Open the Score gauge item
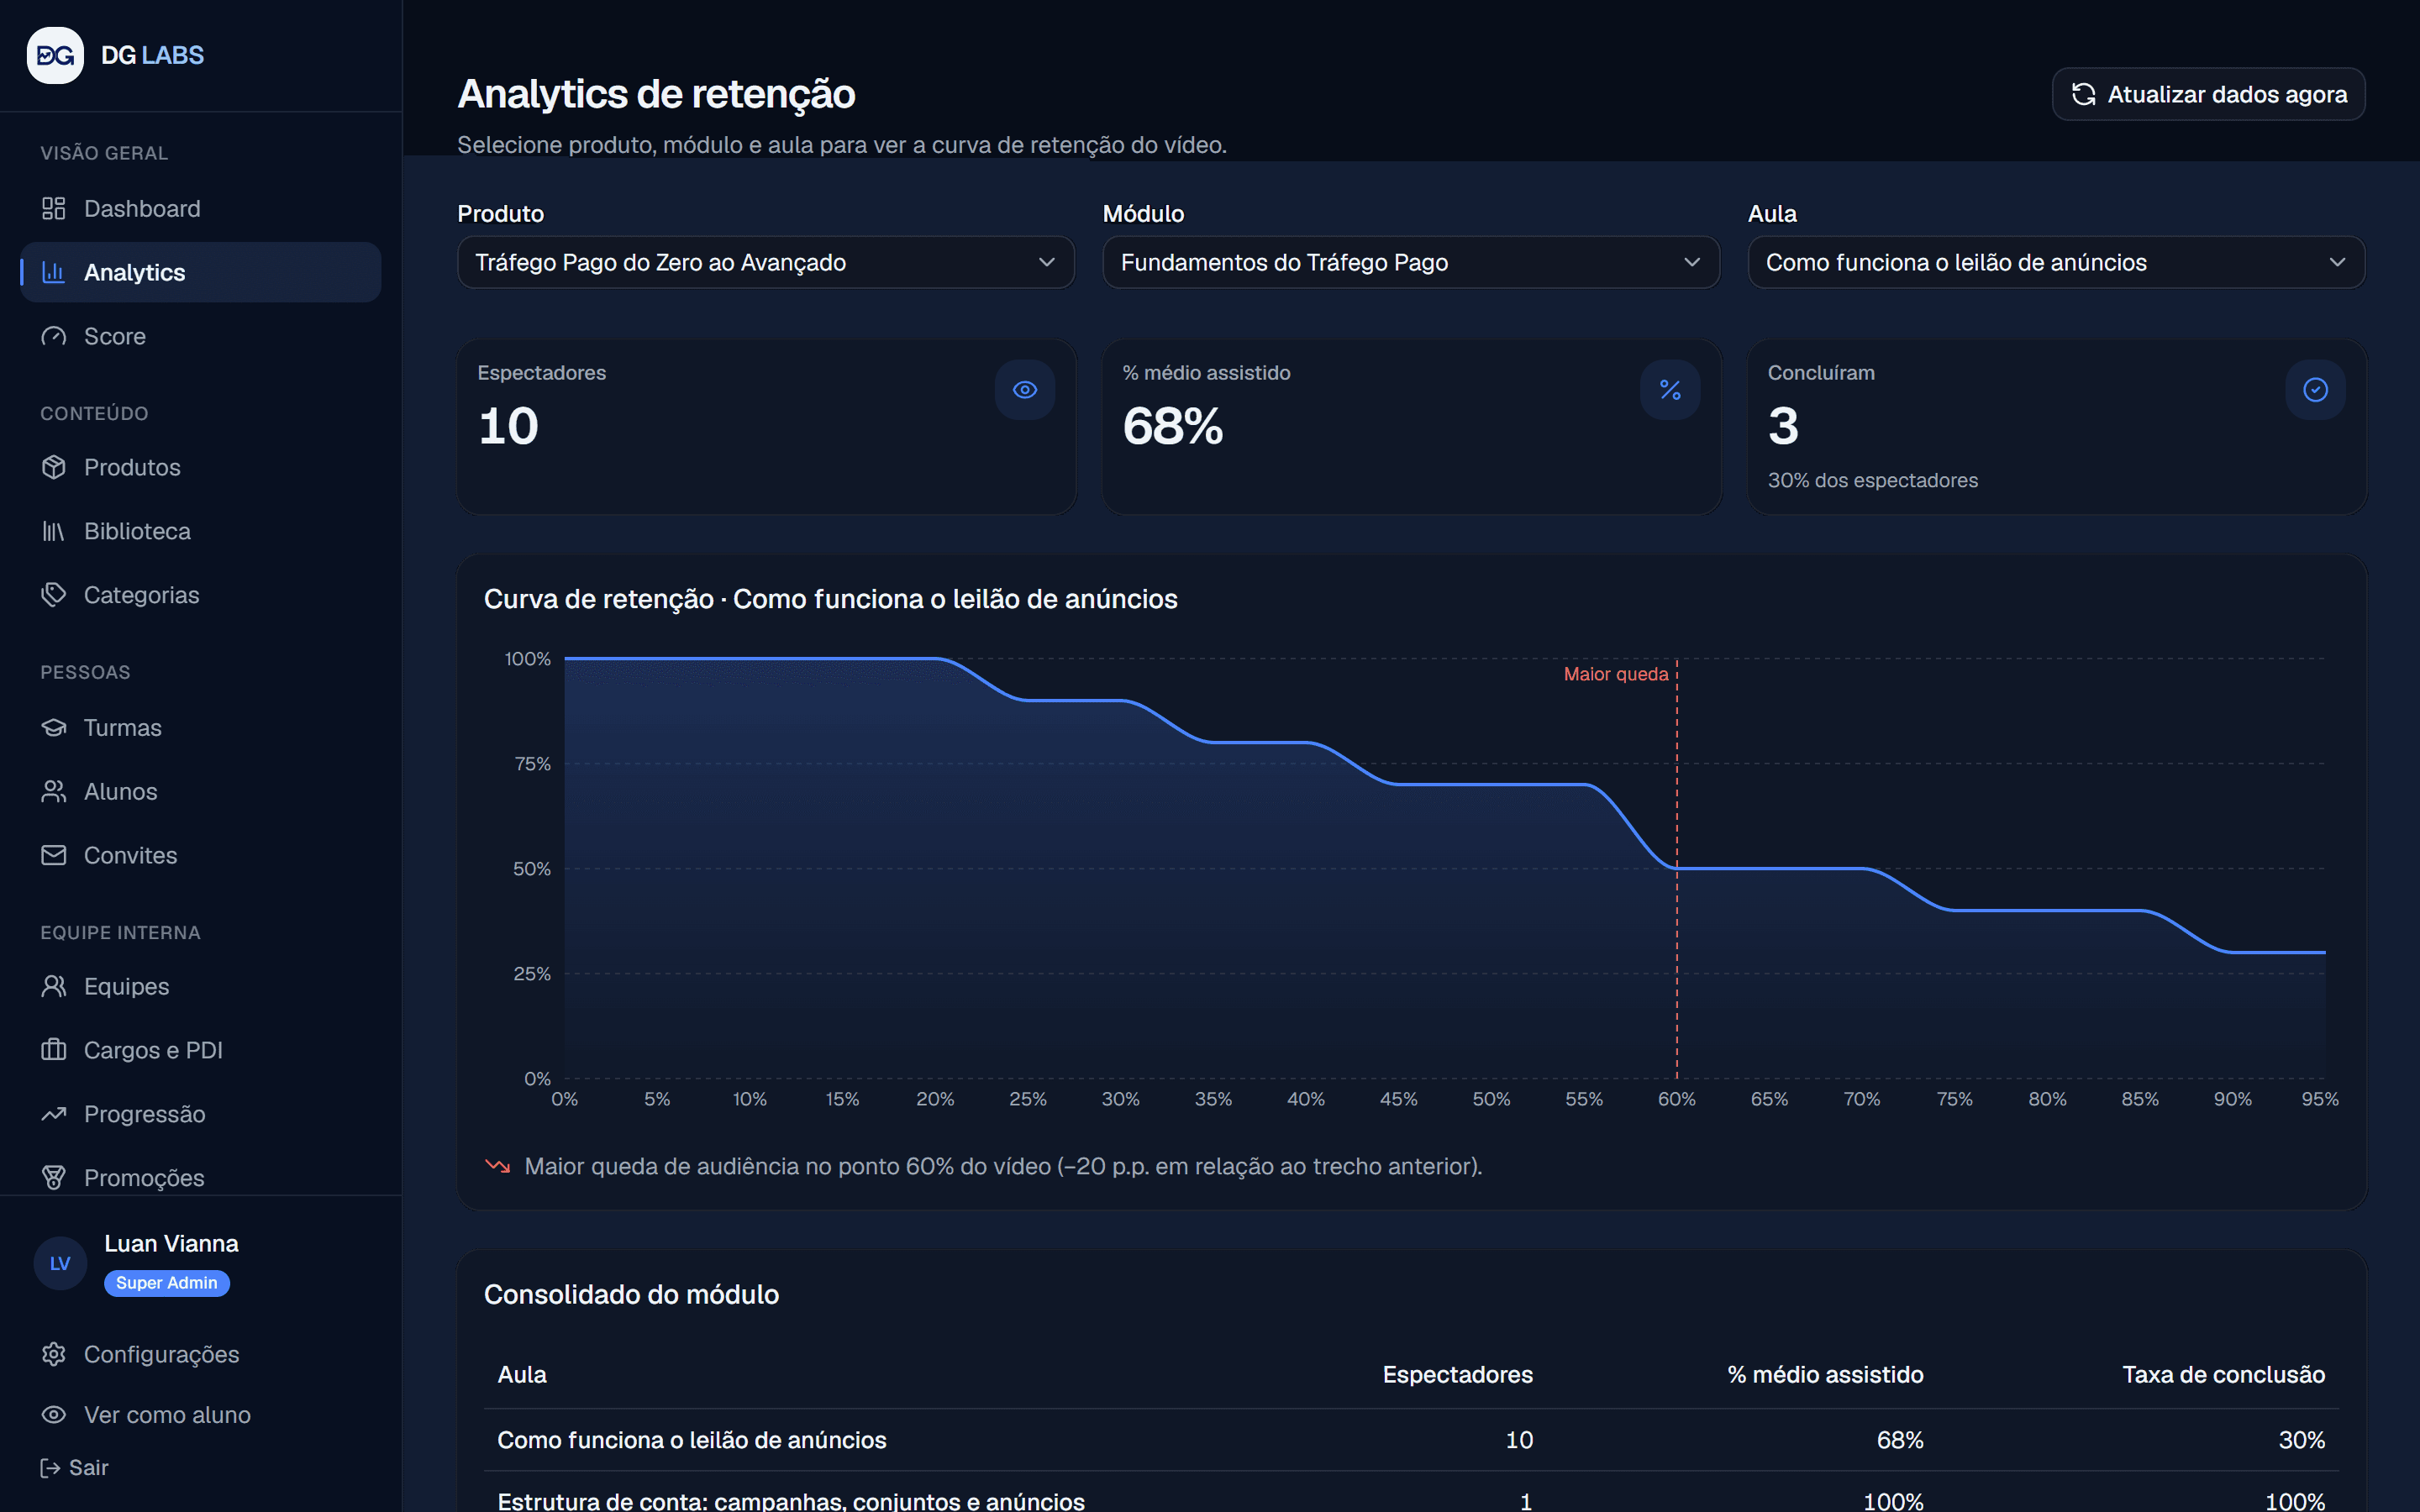The width and height of the screenshot is (2420, 1512). tap(200, 336)
